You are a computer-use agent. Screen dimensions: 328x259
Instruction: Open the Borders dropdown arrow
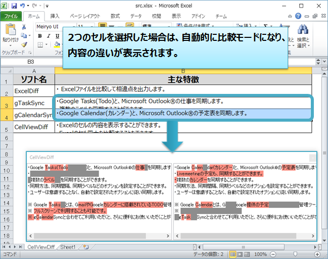click(x=46, y=44)
